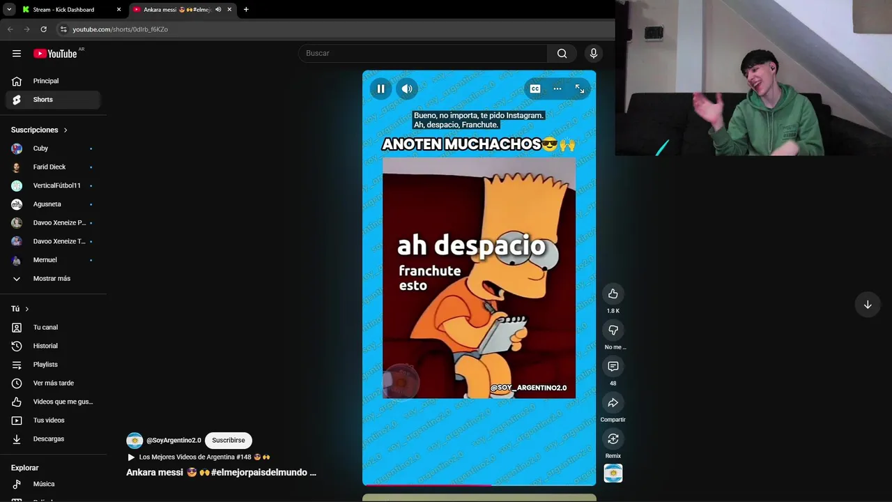Open the SoyArgentino2.0 channel avatar
The image size is (892, 502).
pos(134,441)
